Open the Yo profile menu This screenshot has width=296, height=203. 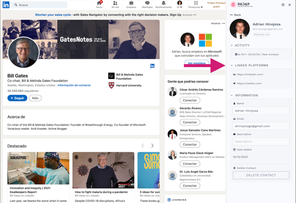tap(179, 5)
